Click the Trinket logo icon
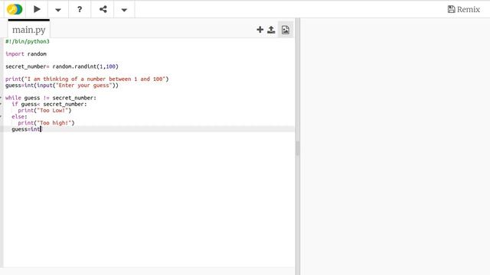 (x=15, y=9)
